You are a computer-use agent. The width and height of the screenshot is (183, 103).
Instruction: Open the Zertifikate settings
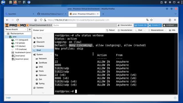[x=43, y=63]
